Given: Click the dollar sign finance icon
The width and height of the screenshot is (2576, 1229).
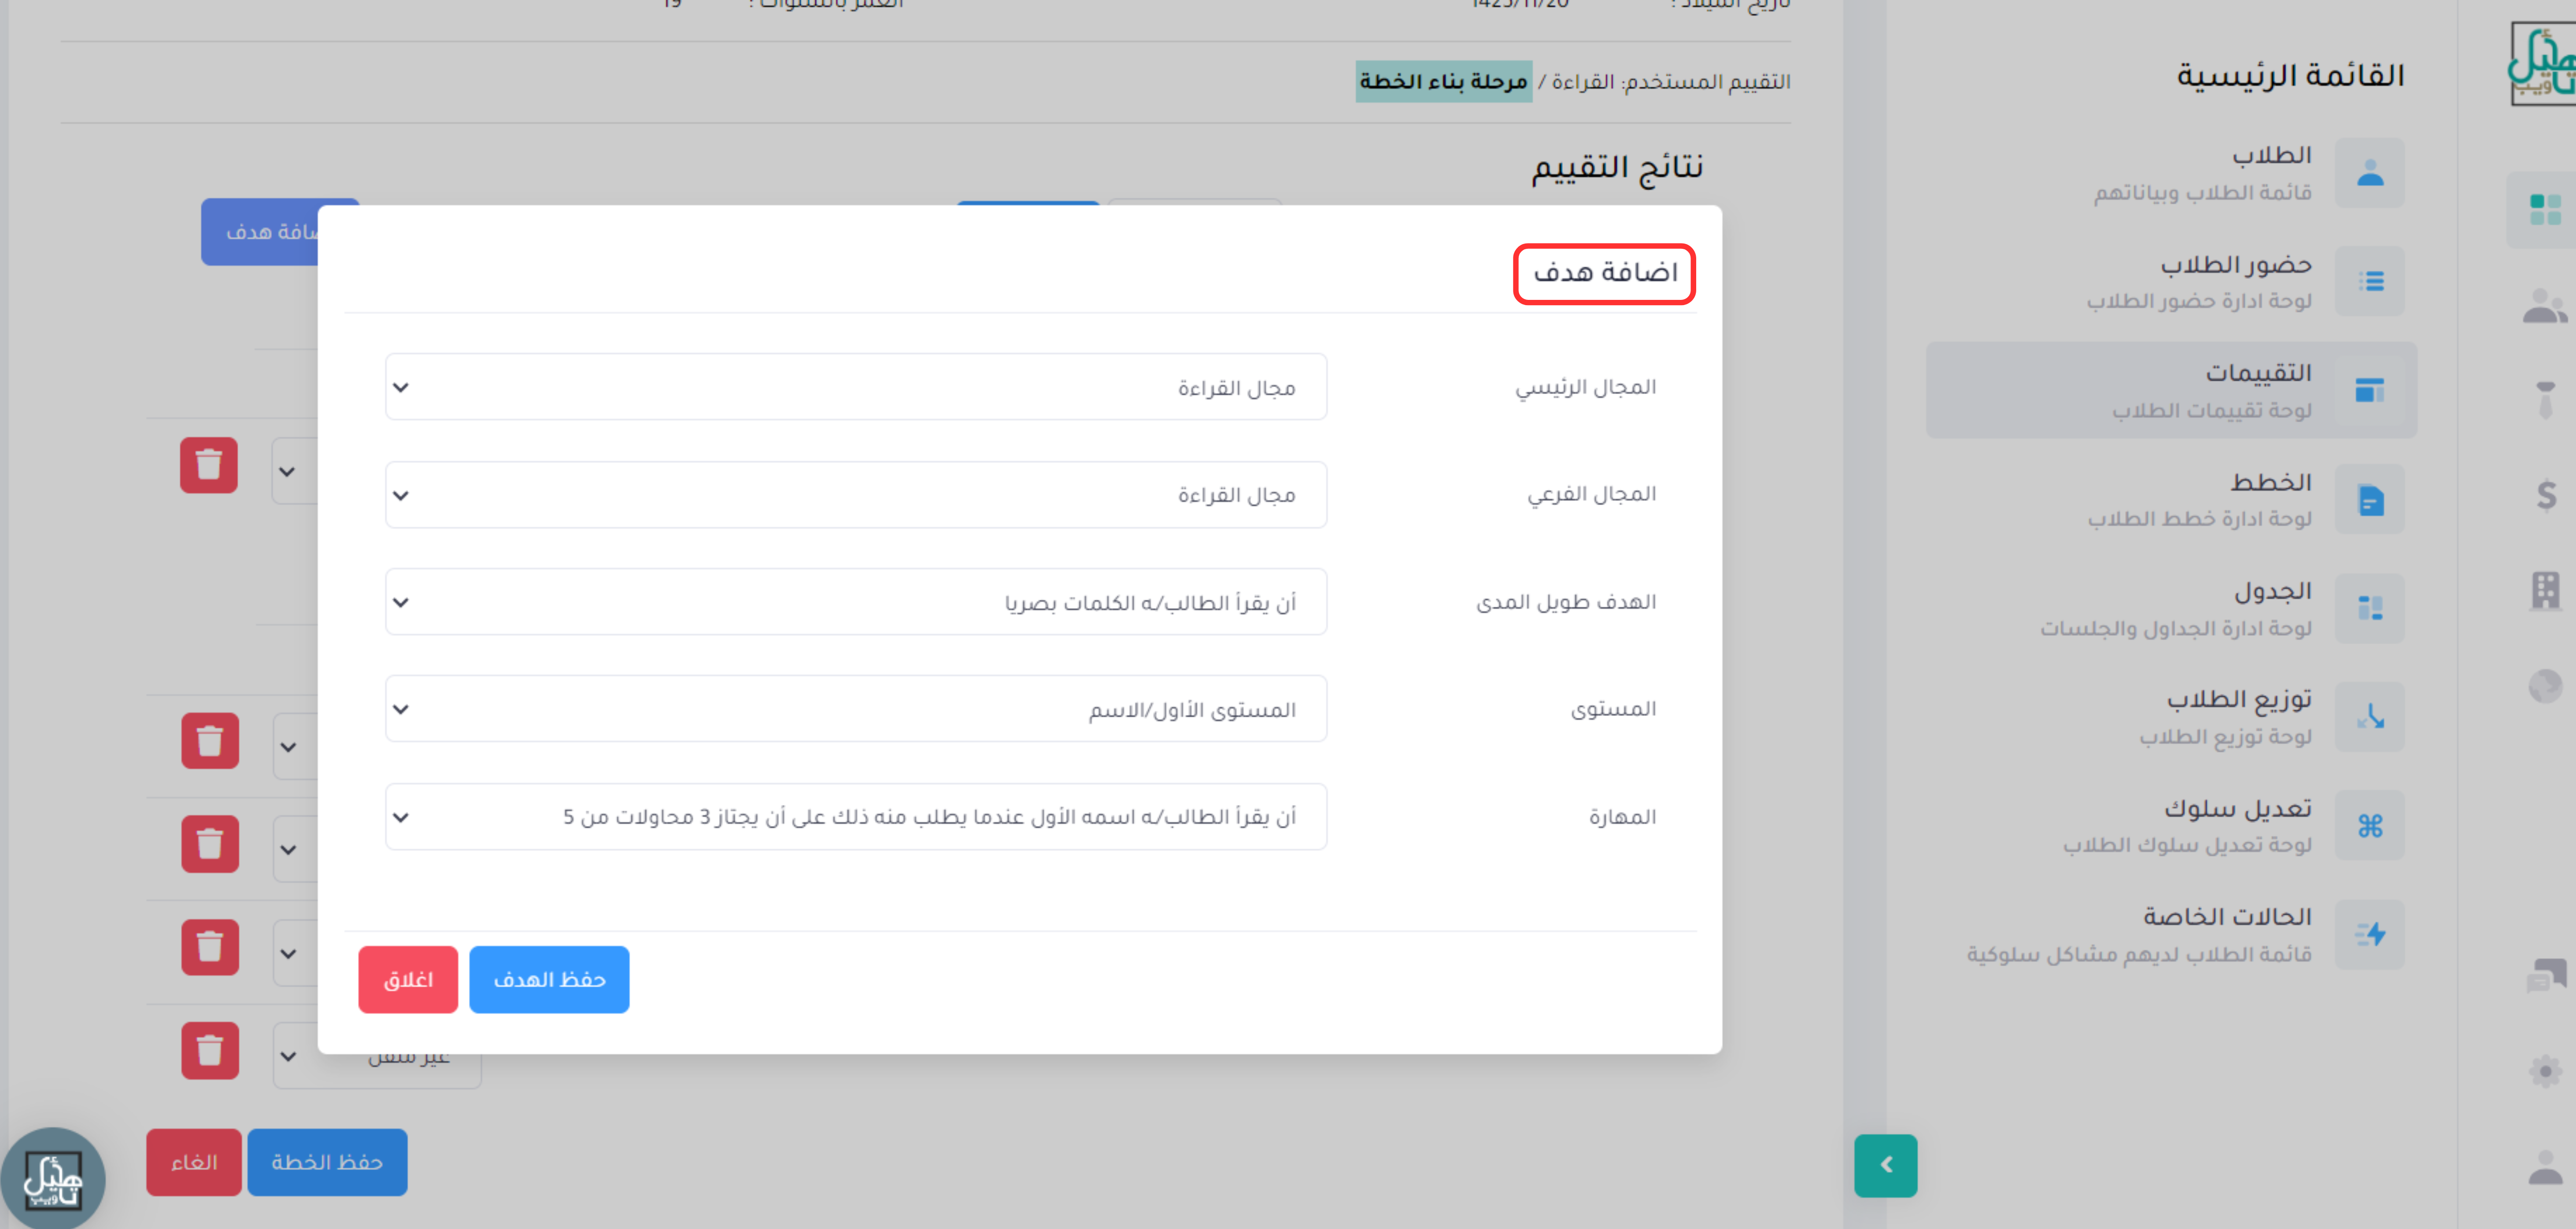Looking at the screenshot, I should 2546,495.
